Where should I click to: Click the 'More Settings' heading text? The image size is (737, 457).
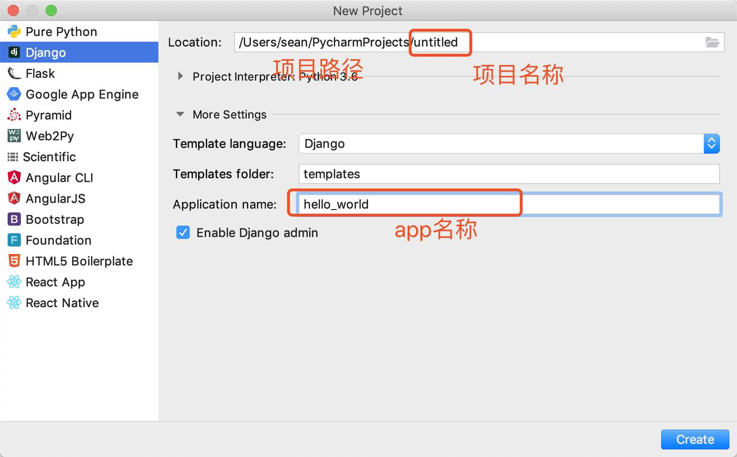[x=230, y=115]
